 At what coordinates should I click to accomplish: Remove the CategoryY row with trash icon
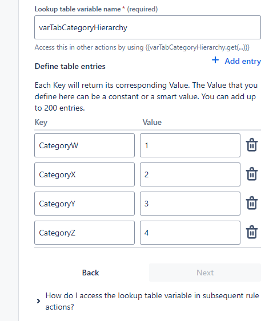pyautogui.click(x=252, y=203)
